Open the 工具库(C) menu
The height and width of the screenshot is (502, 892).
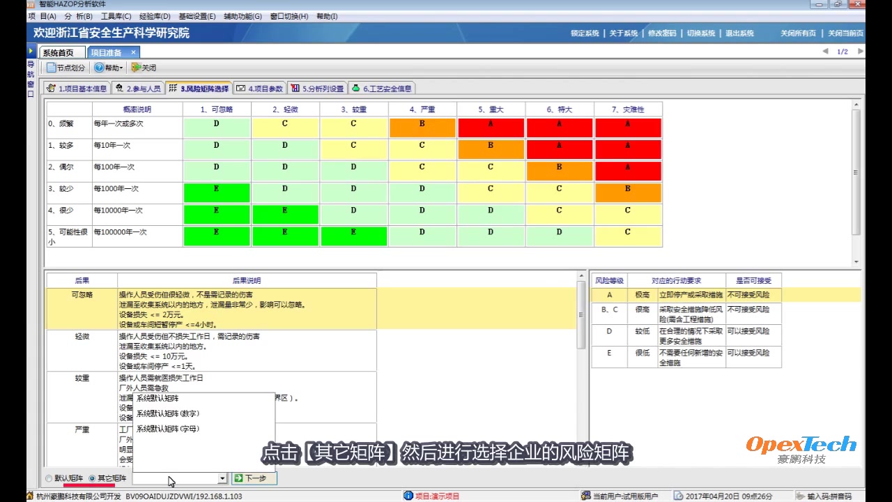[116, 16]
